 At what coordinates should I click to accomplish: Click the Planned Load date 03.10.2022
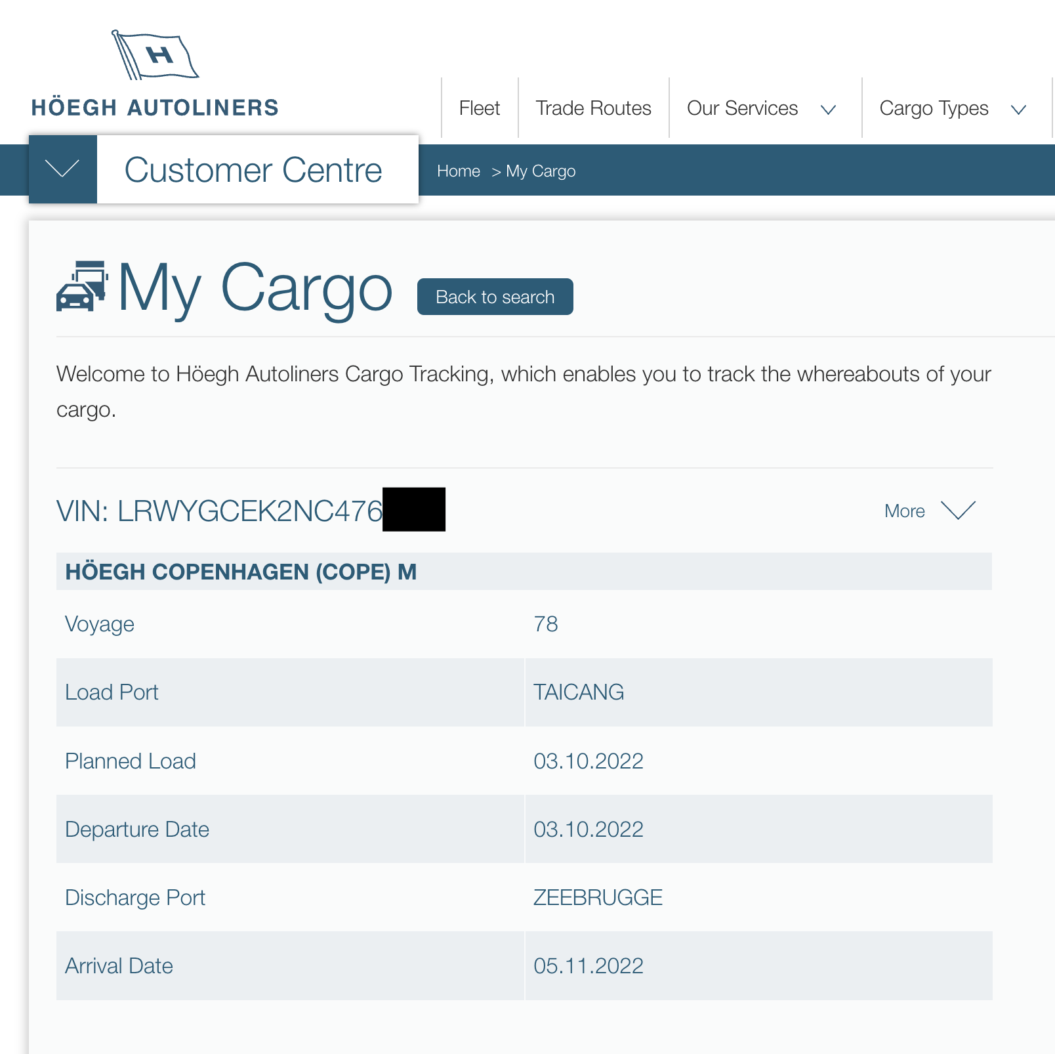point(589,761)
